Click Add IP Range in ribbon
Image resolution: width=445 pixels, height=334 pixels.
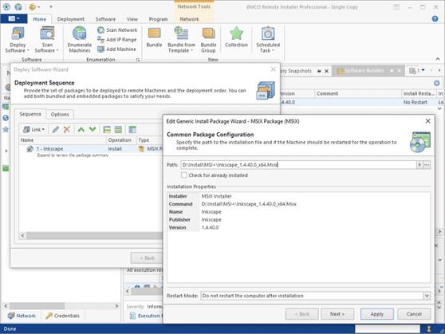click(x=117, y=39)
